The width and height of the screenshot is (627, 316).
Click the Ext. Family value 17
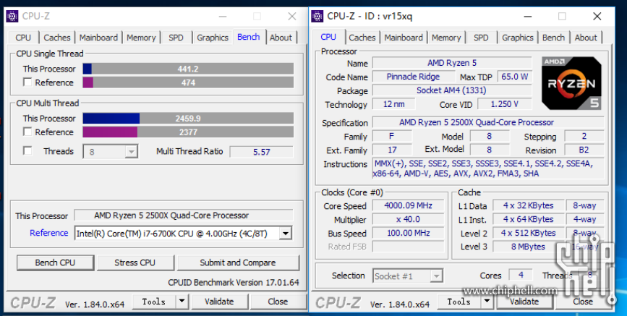(392, 150)
